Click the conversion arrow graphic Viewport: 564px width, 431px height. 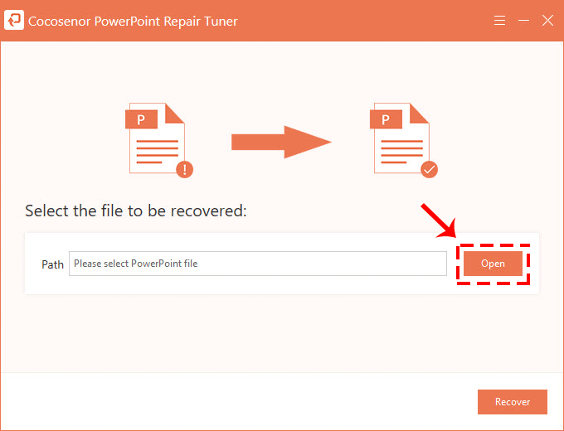[281, 142]
